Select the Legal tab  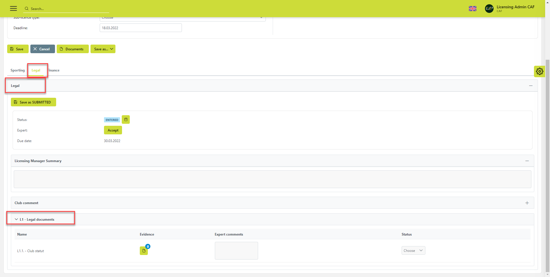(36, 70)
